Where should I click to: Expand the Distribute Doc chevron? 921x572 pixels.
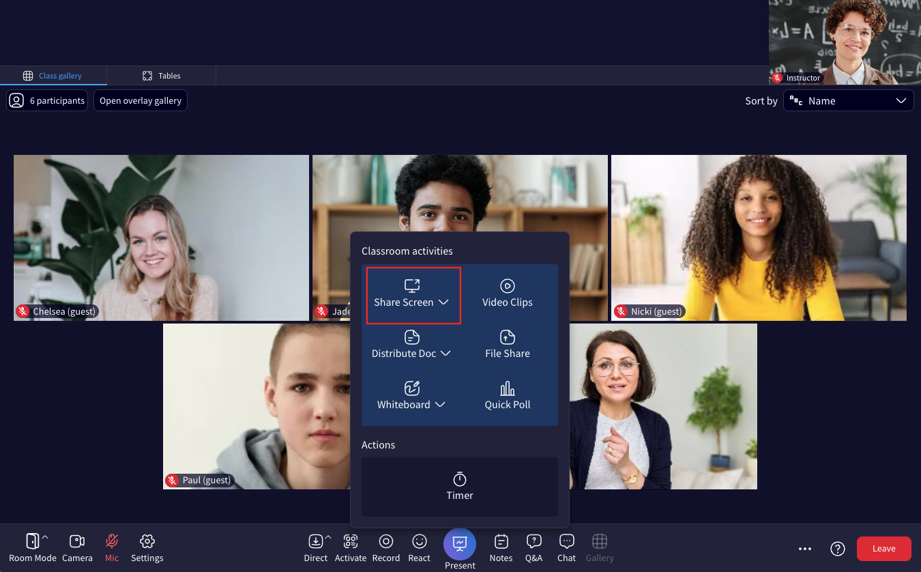445,354
